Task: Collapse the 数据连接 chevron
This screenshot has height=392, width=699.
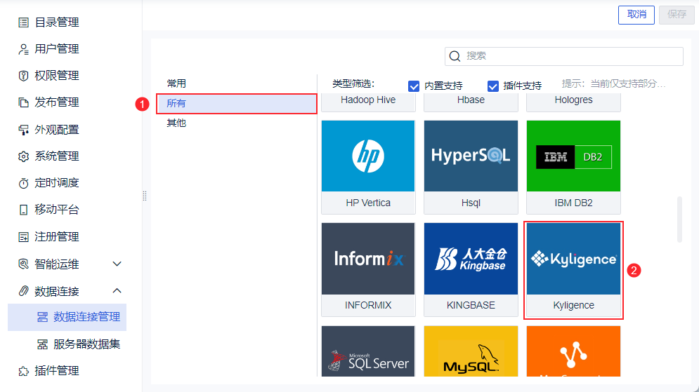Action: (117, 291)
